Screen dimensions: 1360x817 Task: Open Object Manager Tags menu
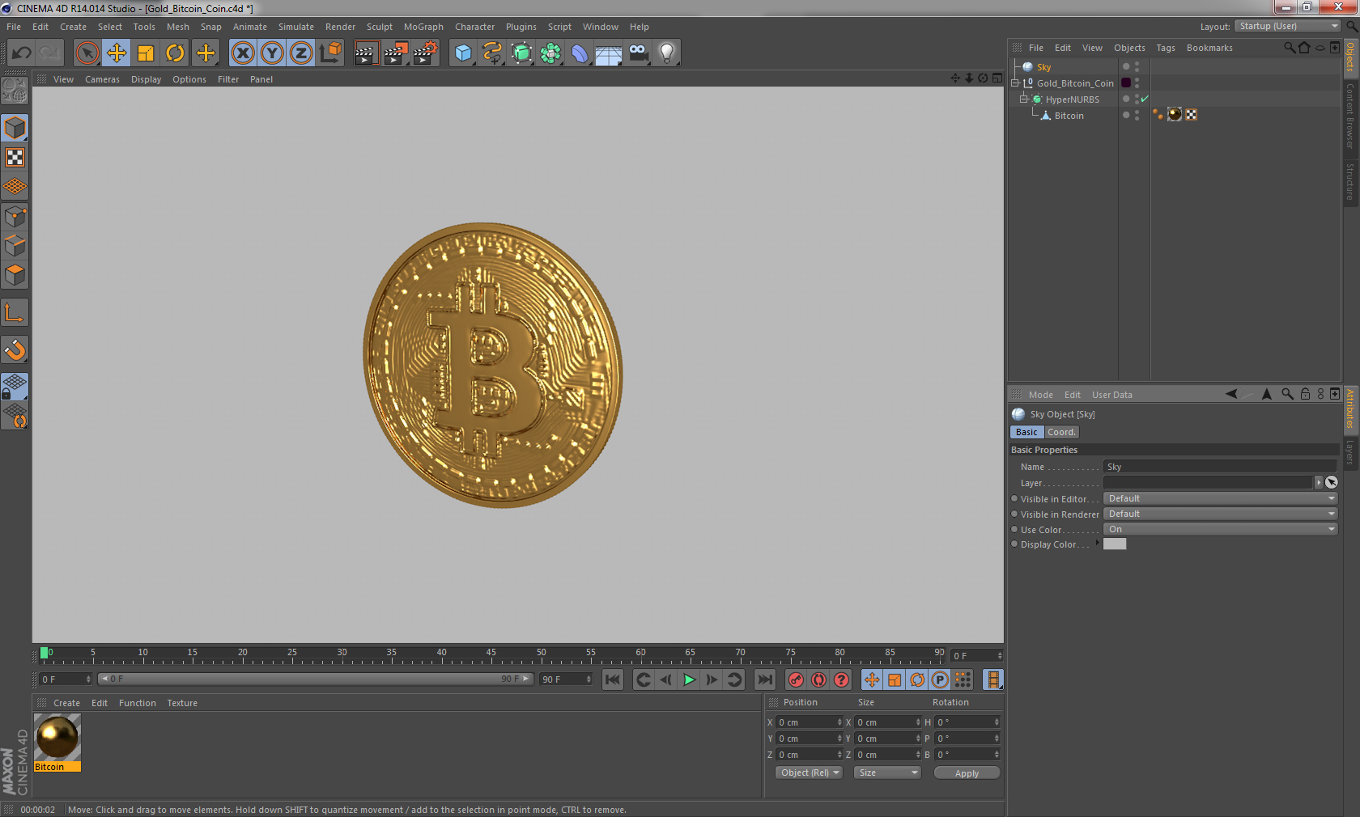[1165, 48]
